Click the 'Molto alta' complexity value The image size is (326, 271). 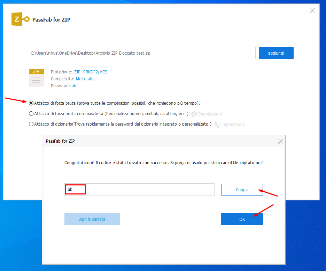[85, 79]
